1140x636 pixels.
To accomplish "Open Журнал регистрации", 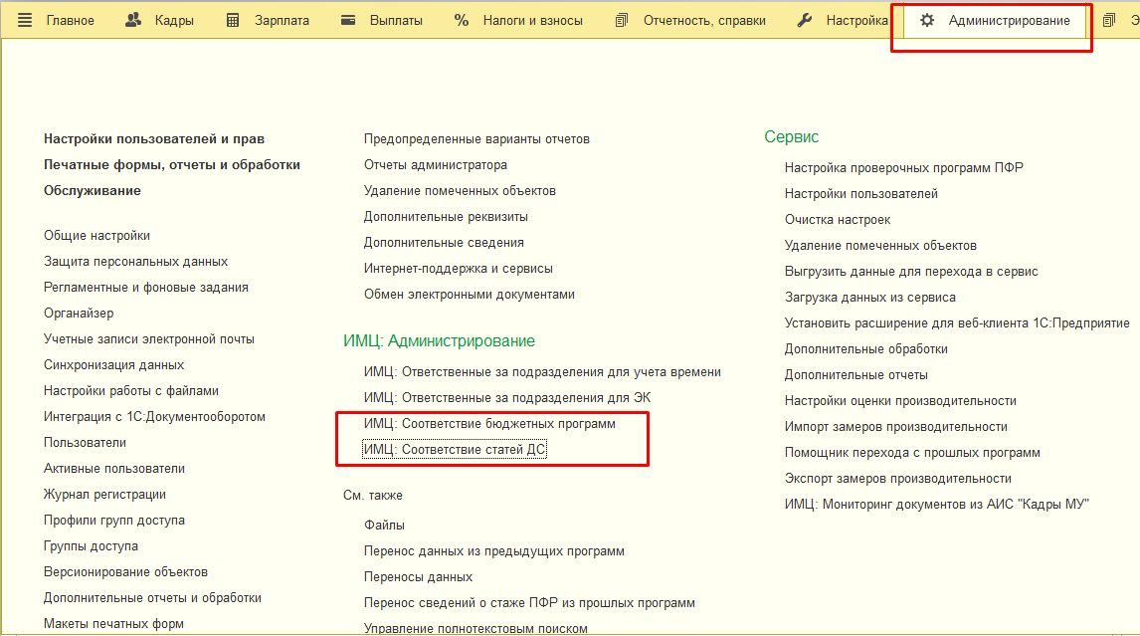I will (x=104, y=495).
